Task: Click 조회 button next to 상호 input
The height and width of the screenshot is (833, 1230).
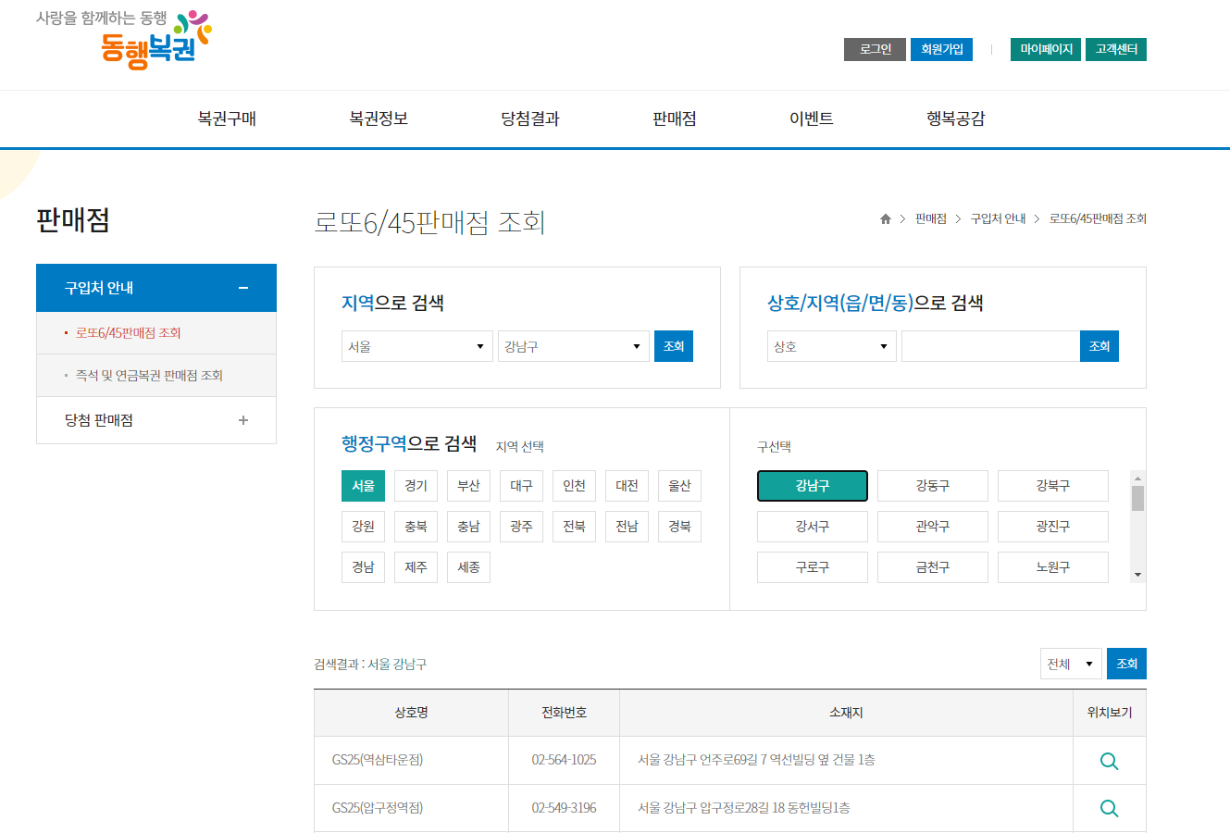Action: [x=1100, y=346]
